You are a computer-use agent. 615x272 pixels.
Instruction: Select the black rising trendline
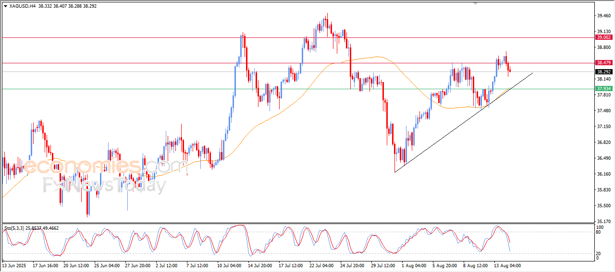pyautogui.click(x=464, y=122)
